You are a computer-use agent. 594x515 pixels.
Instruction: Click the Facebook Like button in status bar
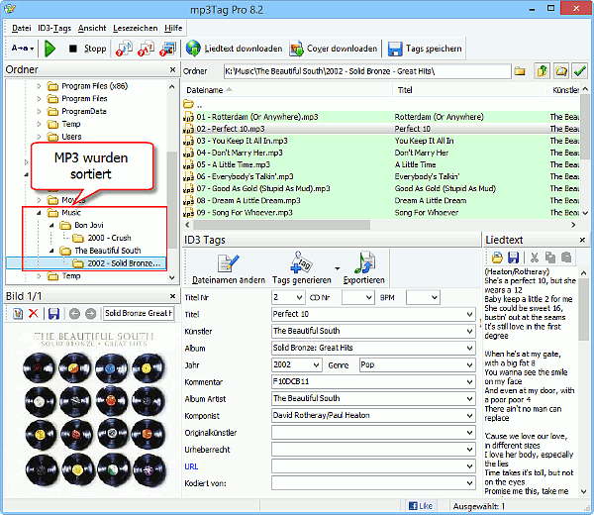click(421, 506)
